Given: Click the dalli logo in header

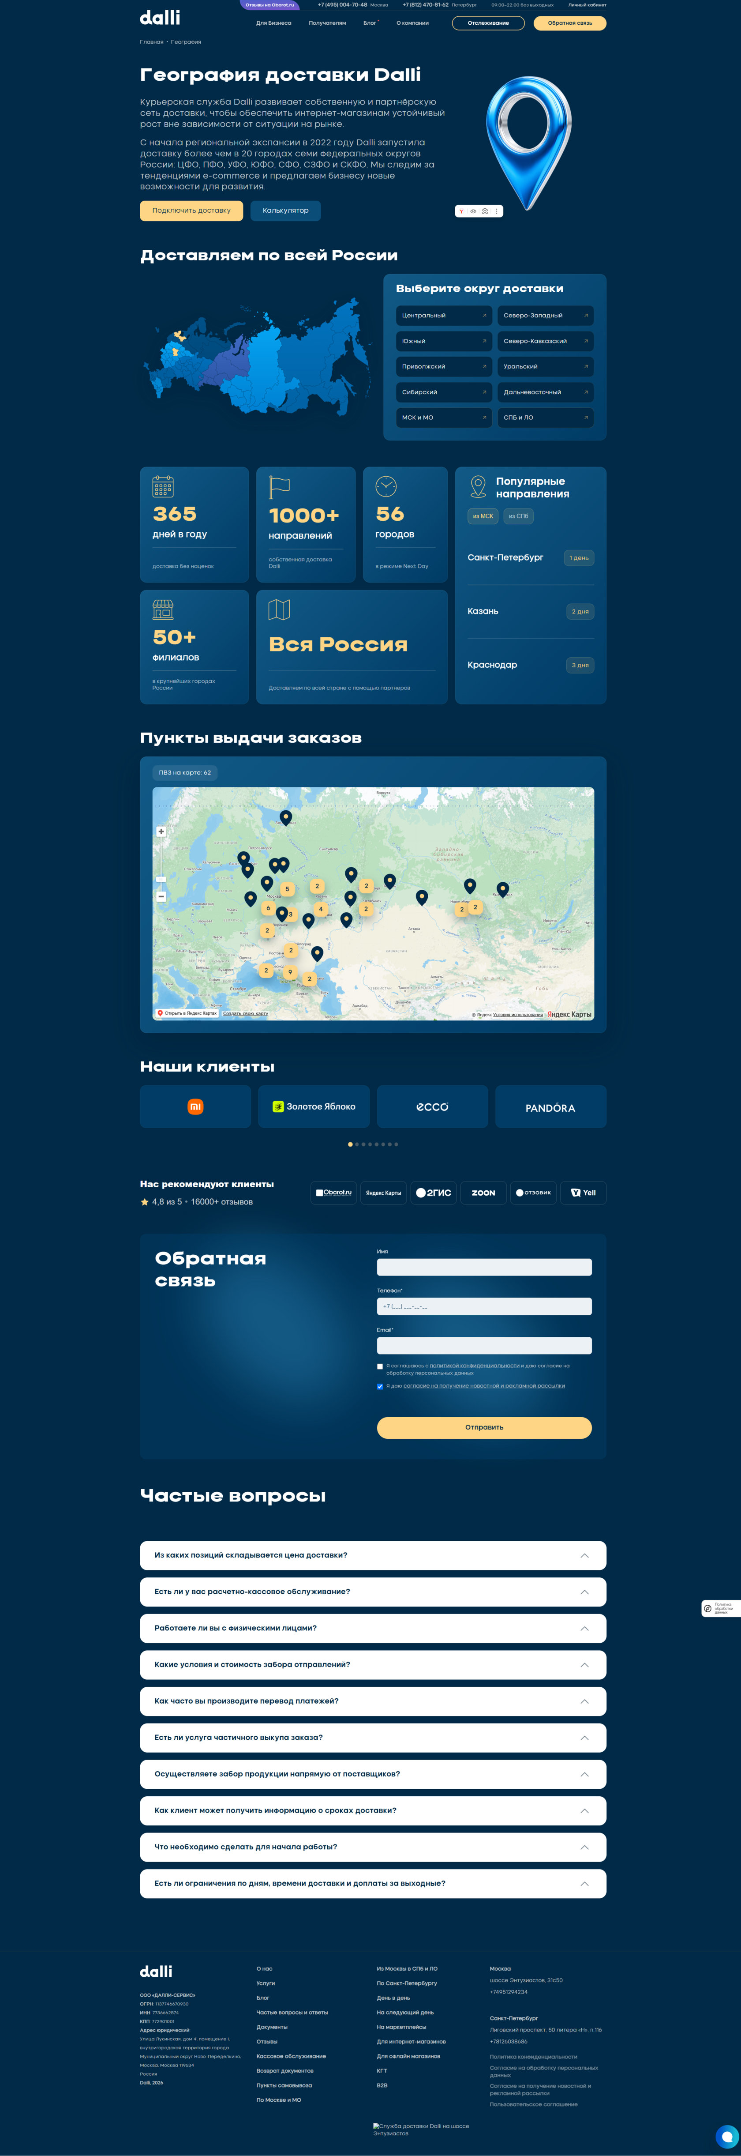Looking at the screenshot, I should 160,18.
